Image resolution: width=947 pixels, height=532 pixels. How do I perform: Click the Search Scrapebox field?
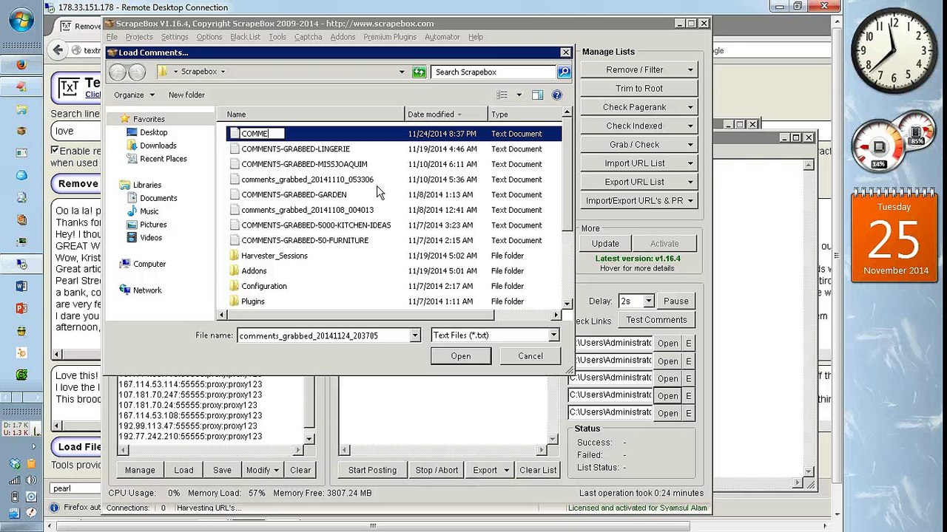pyautogui.click(x=493, y=72)
